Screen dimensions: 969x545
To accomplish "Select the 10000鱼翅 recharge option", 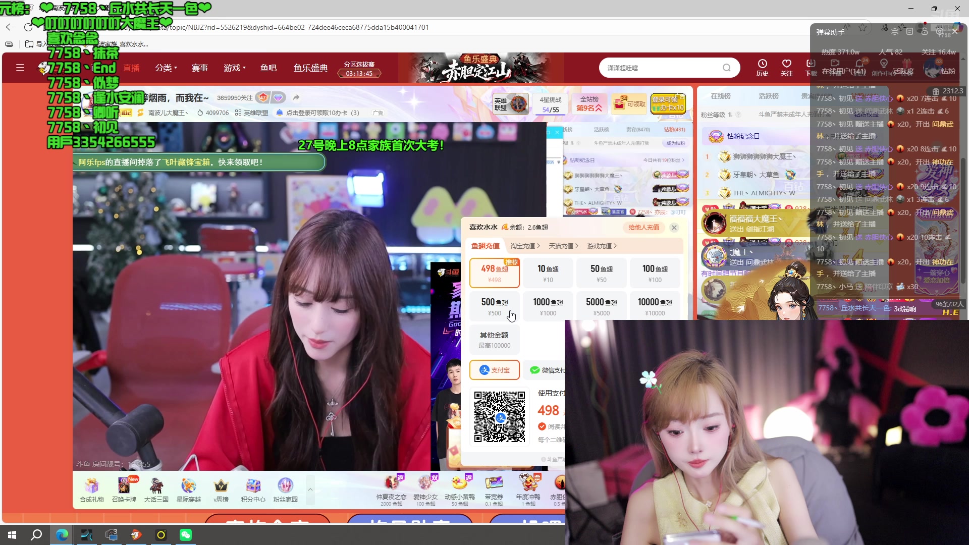I will (655, 306).
